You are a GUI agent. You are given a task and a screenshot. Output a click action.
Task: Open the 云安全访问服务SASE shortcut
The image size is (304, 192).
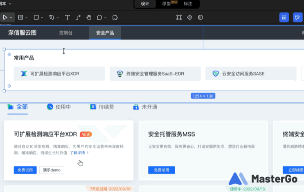click(x=251, y=74)
